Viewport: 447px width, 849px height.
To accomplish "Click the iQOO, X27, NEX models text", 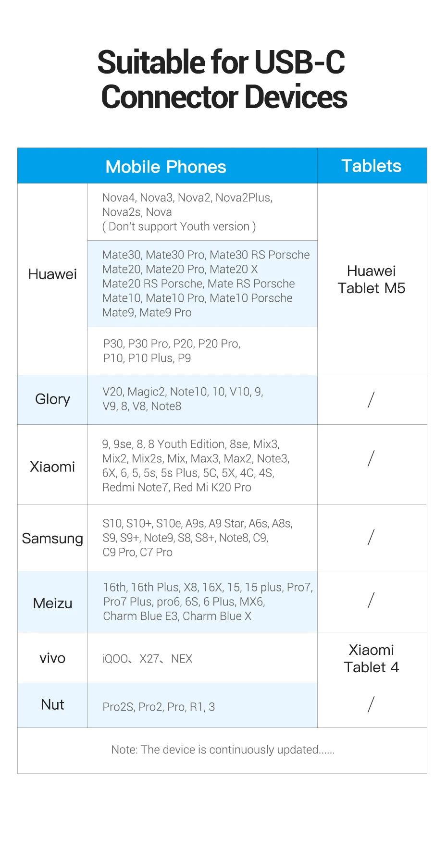I will click(147, 659).
